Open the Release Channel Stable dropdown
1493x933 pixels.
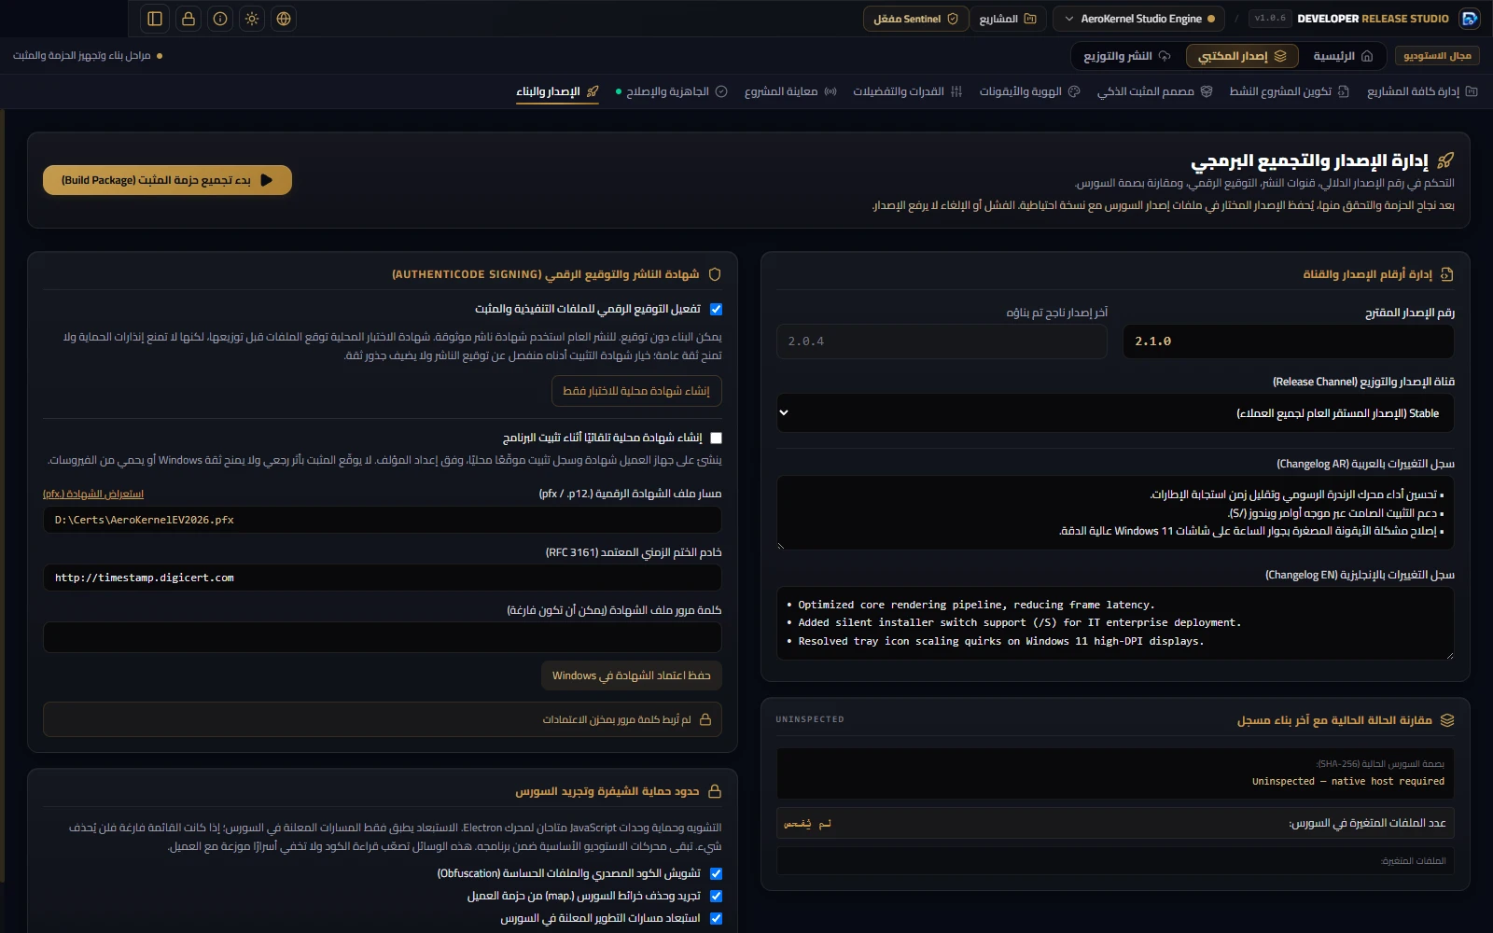tap(1115, 412)
